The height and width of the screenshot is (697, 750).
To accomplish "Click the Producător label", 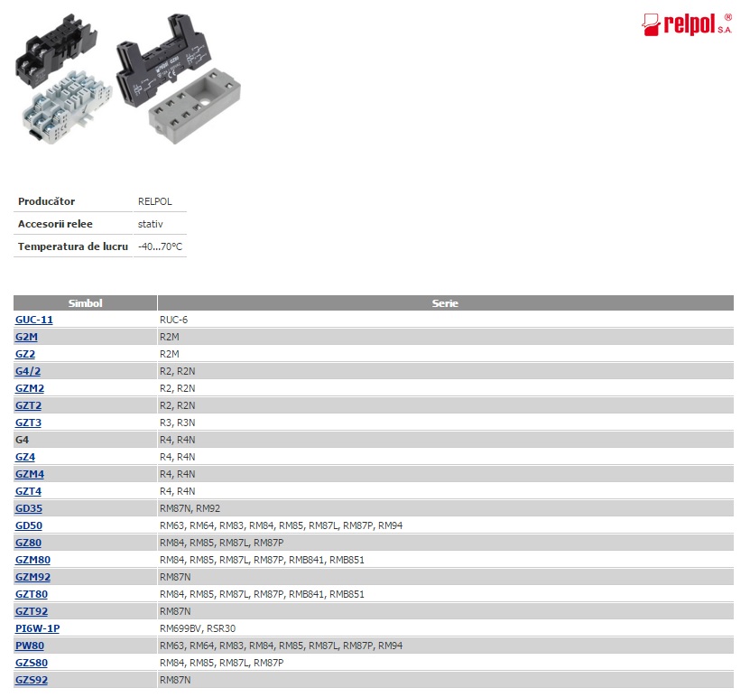I will (x=46, y=201).
